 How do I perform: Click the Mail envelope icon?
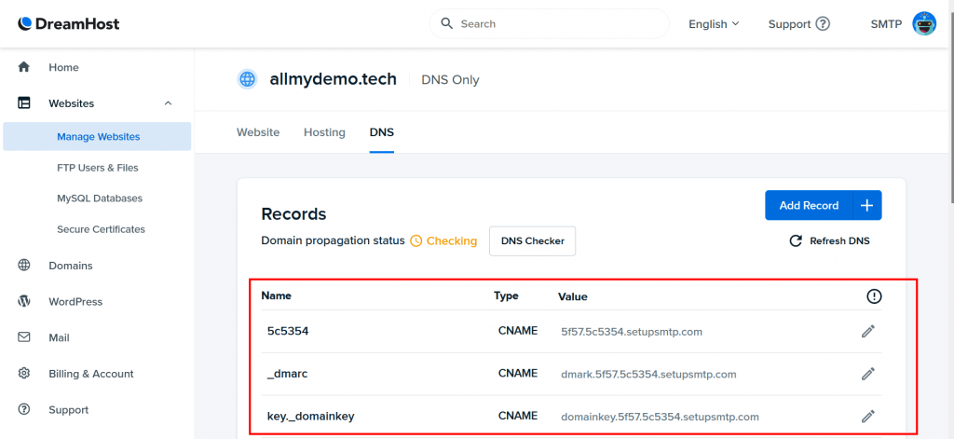click(23, 337)
